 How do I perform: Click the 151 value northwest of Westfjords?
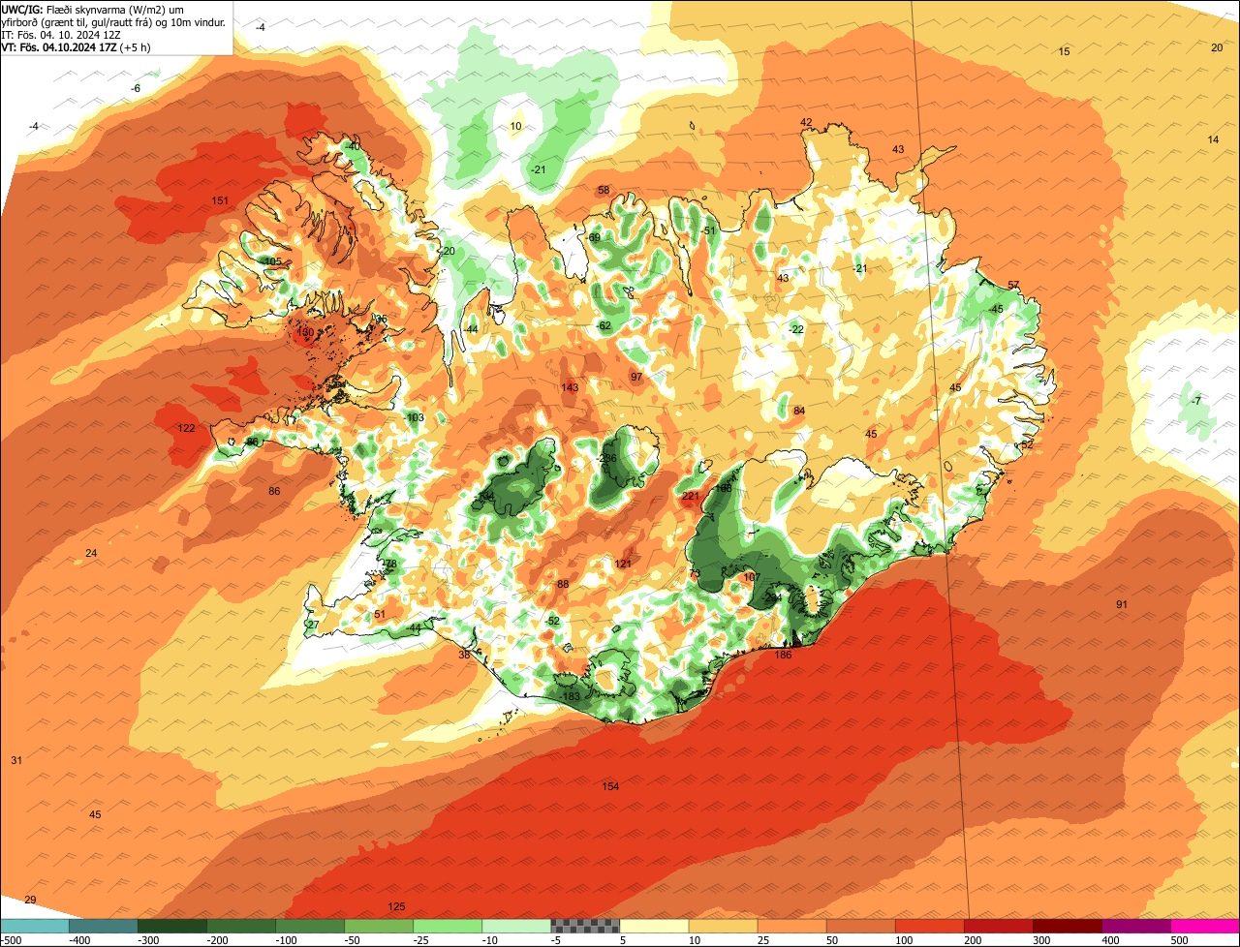[x=220, y=200]
